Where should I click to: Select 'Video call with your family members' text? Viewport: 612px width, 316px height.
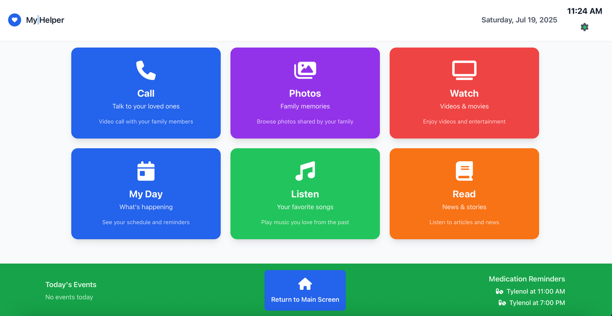pyautogui.click(x=146, y=122)
